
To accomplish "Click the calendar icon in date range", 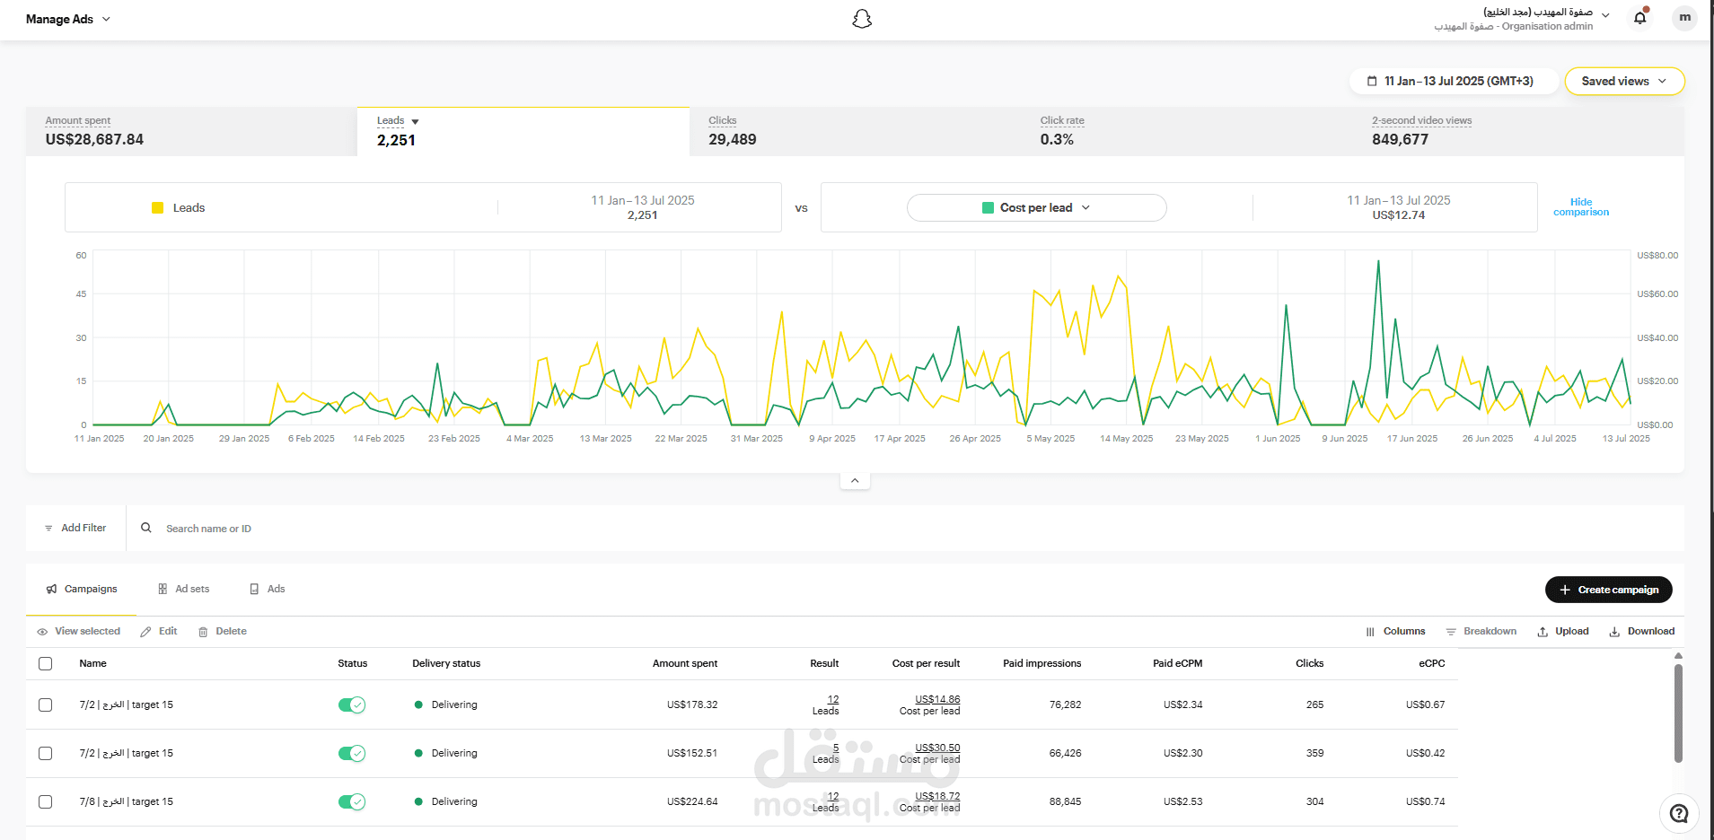I will [1372, 81].
